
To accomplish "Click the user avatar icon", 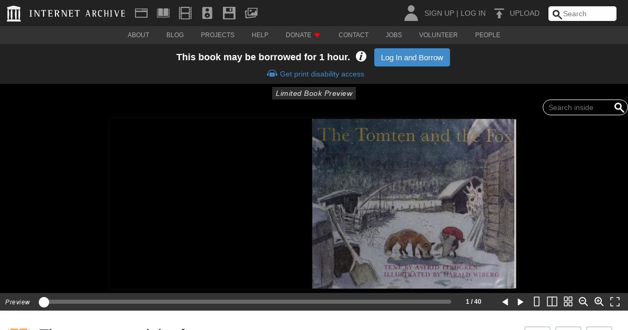I will 411,13.
